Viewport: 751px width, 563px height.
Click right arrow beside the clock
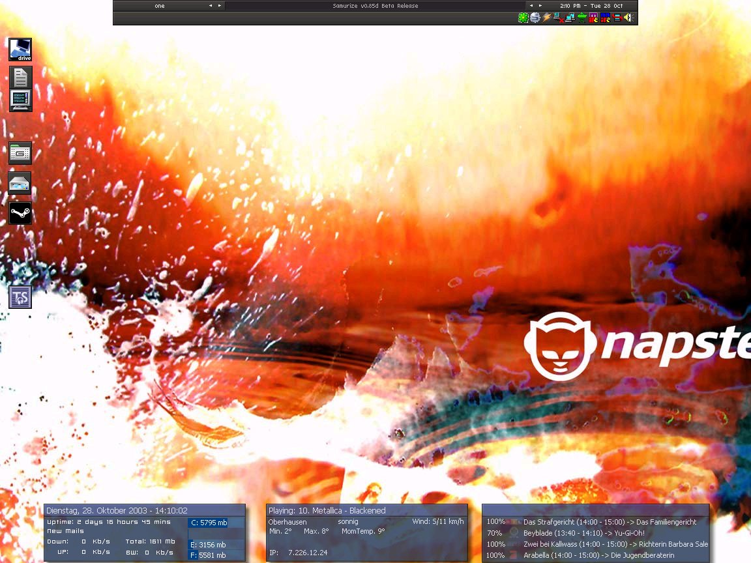[x=540, y=6]
